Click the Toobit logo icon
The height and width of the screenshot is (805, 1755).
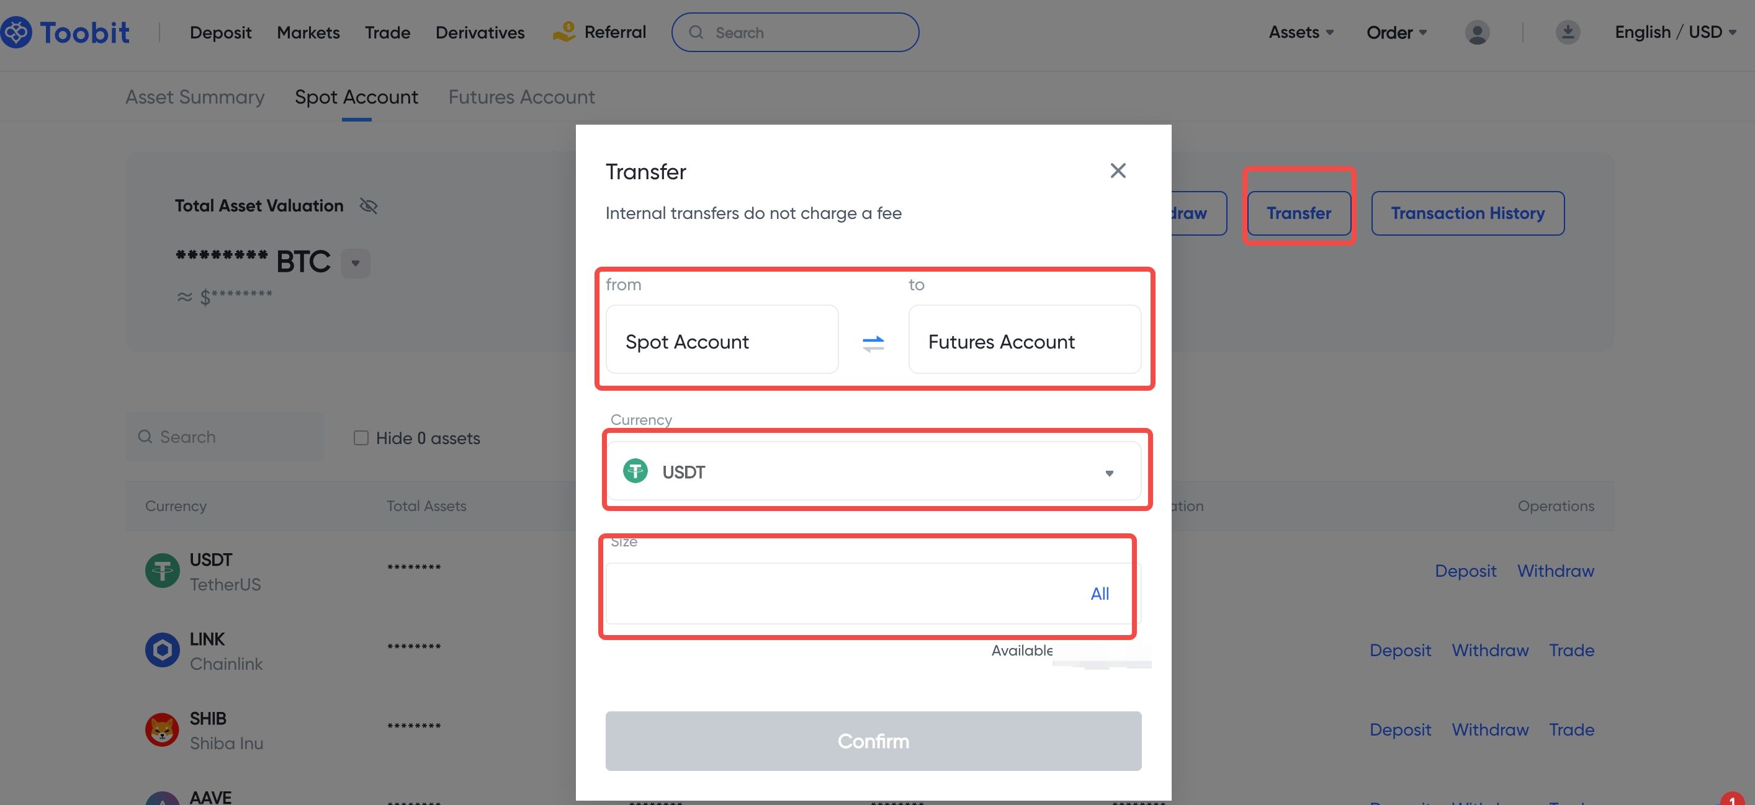(x=17, y=32)
